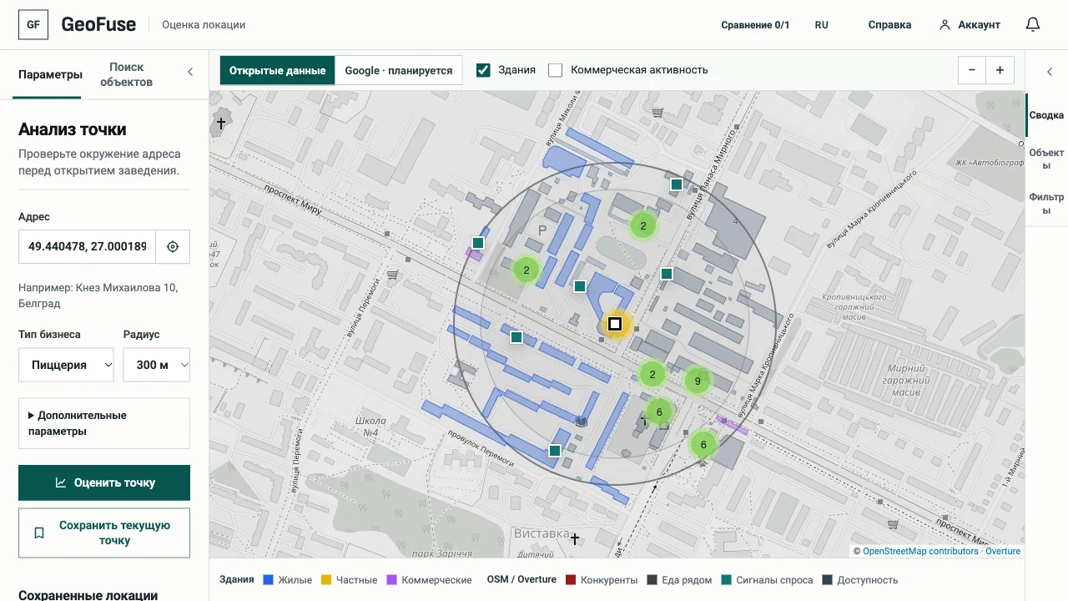Click the central selected point marker
Screen dimensions: 1068x601
(x=615, y=324)
